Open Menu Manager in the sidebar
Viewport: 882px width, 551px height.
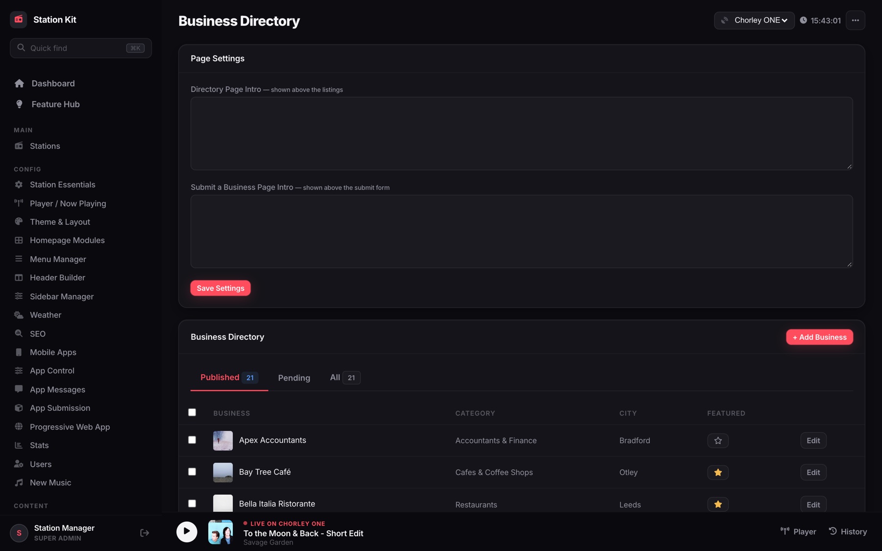click(x=58, y=259)
